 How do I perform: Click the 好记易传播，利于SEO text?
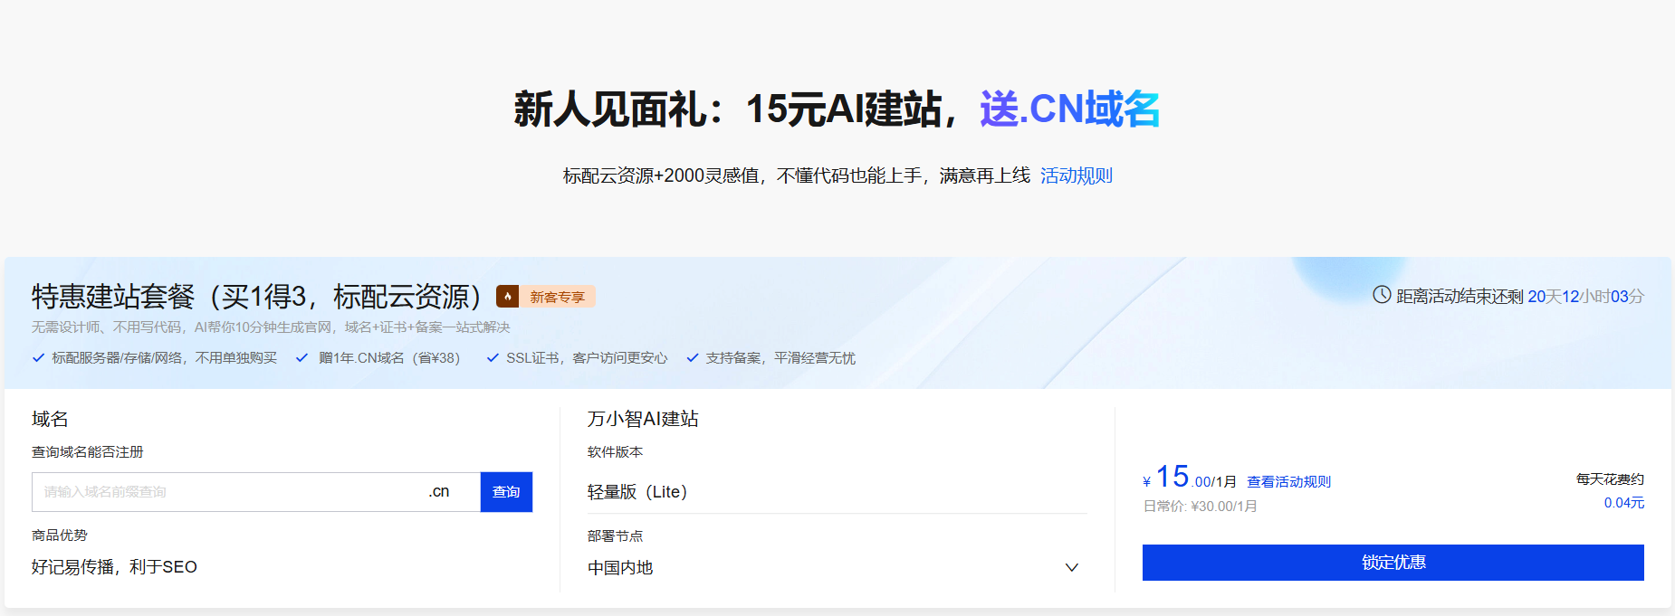pyautogui.click(x=114, y=567)
